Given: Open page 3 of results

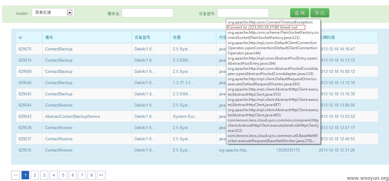Looking at the screenshot, I should (44, 175).
